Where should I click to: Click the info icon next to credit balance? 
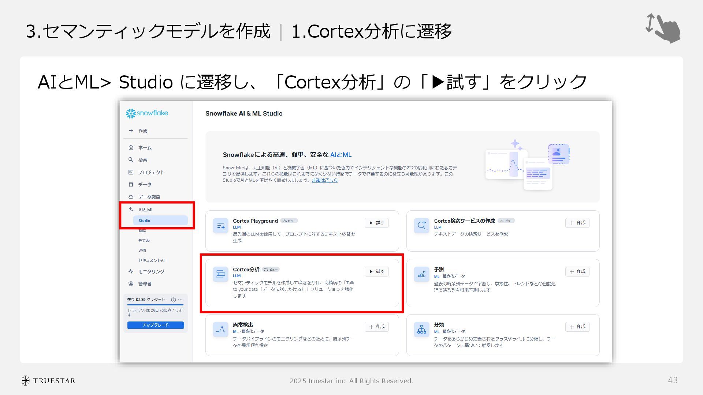click(174, 300)
